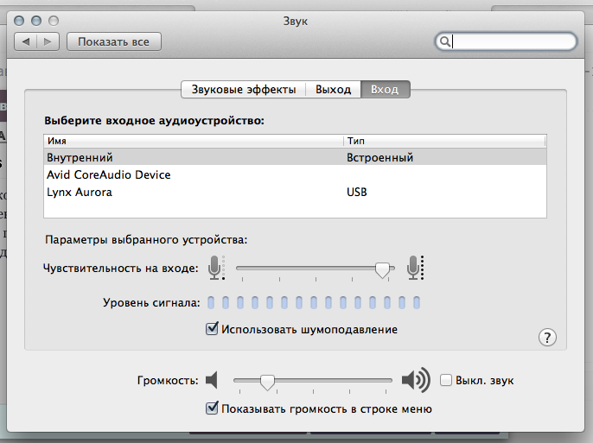The image size is (593, 443).
Task: Click the high sensitivity microphone icon
Action: tap(415, 268)
